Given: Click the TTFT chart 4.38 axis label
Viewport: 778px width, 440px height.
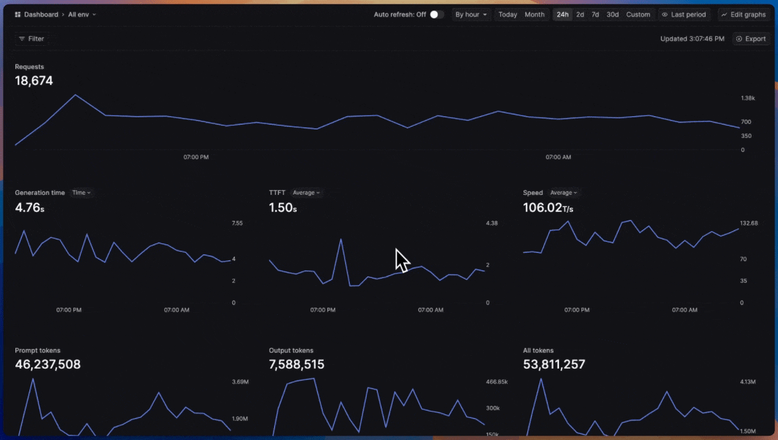Looking at the screenshot, I should coord(492,223).
